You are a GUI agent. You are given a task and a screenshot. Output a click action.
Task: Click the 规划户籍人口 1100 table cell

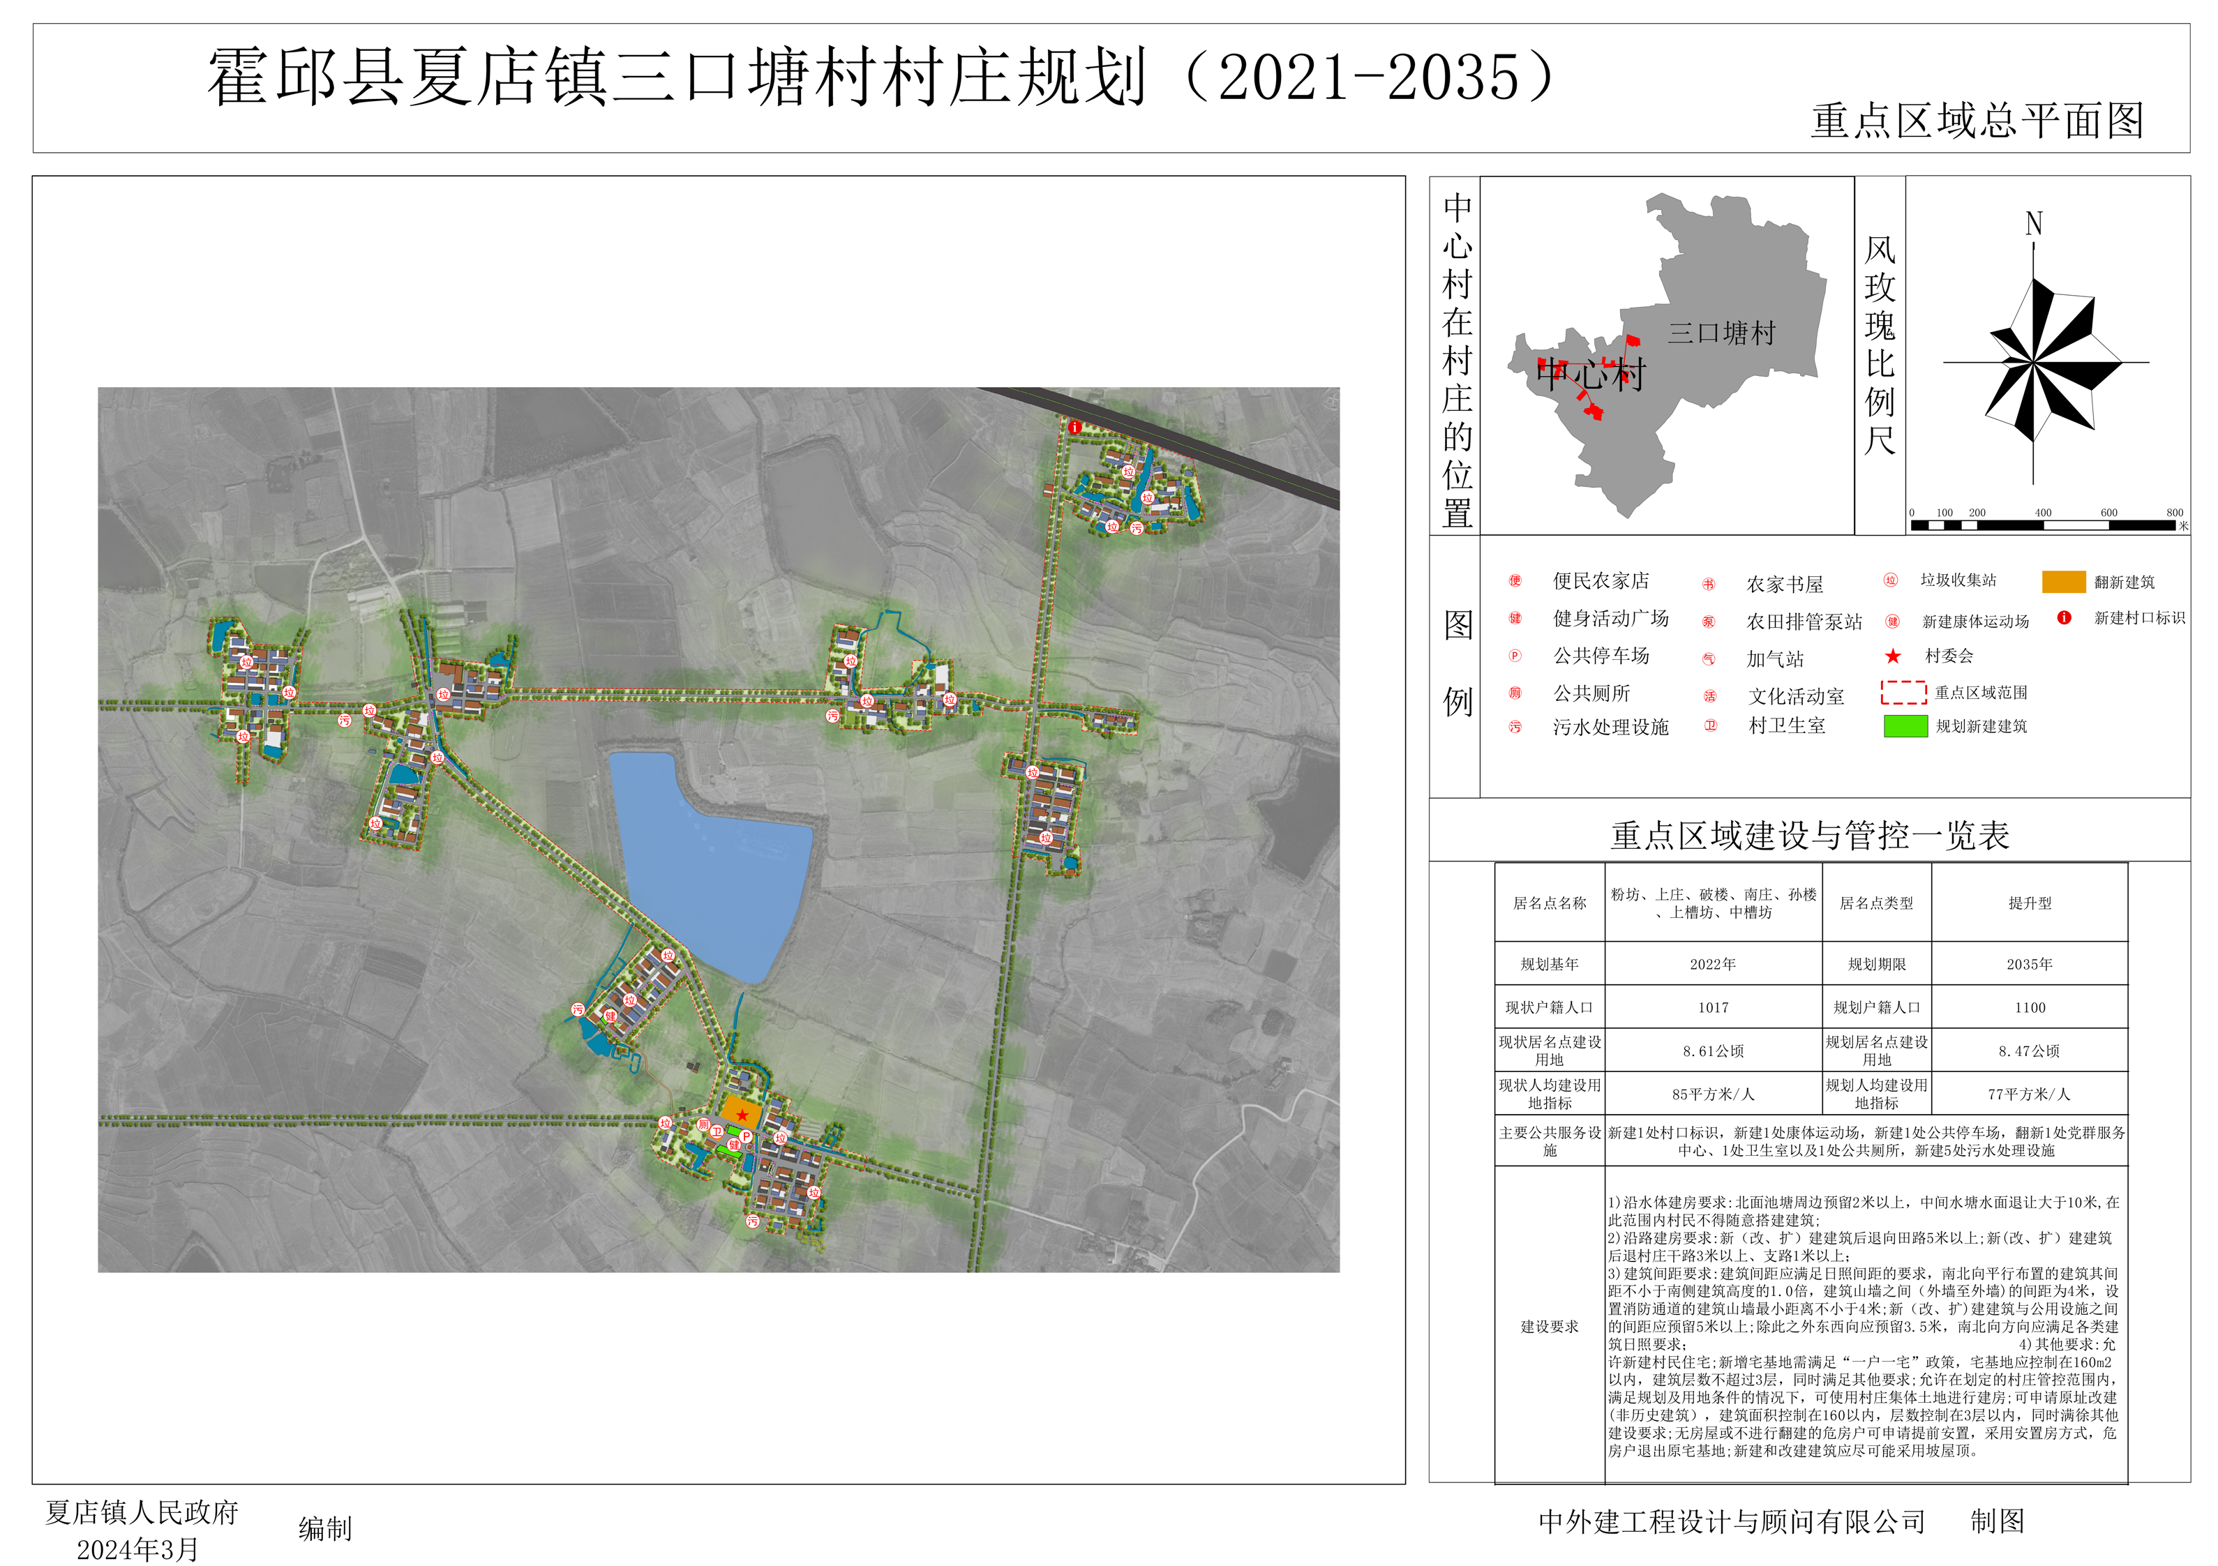coord(2029,1008)
